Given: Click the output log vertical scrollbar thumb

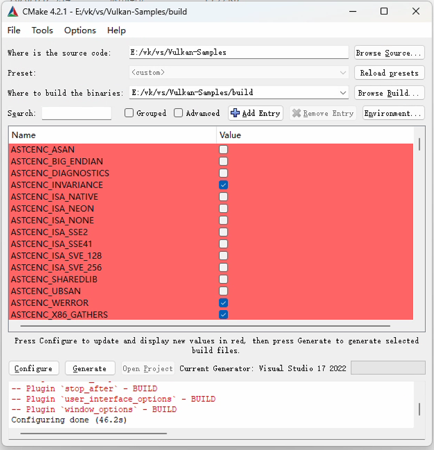Looking at the screenshot, I should click(419, 409).
